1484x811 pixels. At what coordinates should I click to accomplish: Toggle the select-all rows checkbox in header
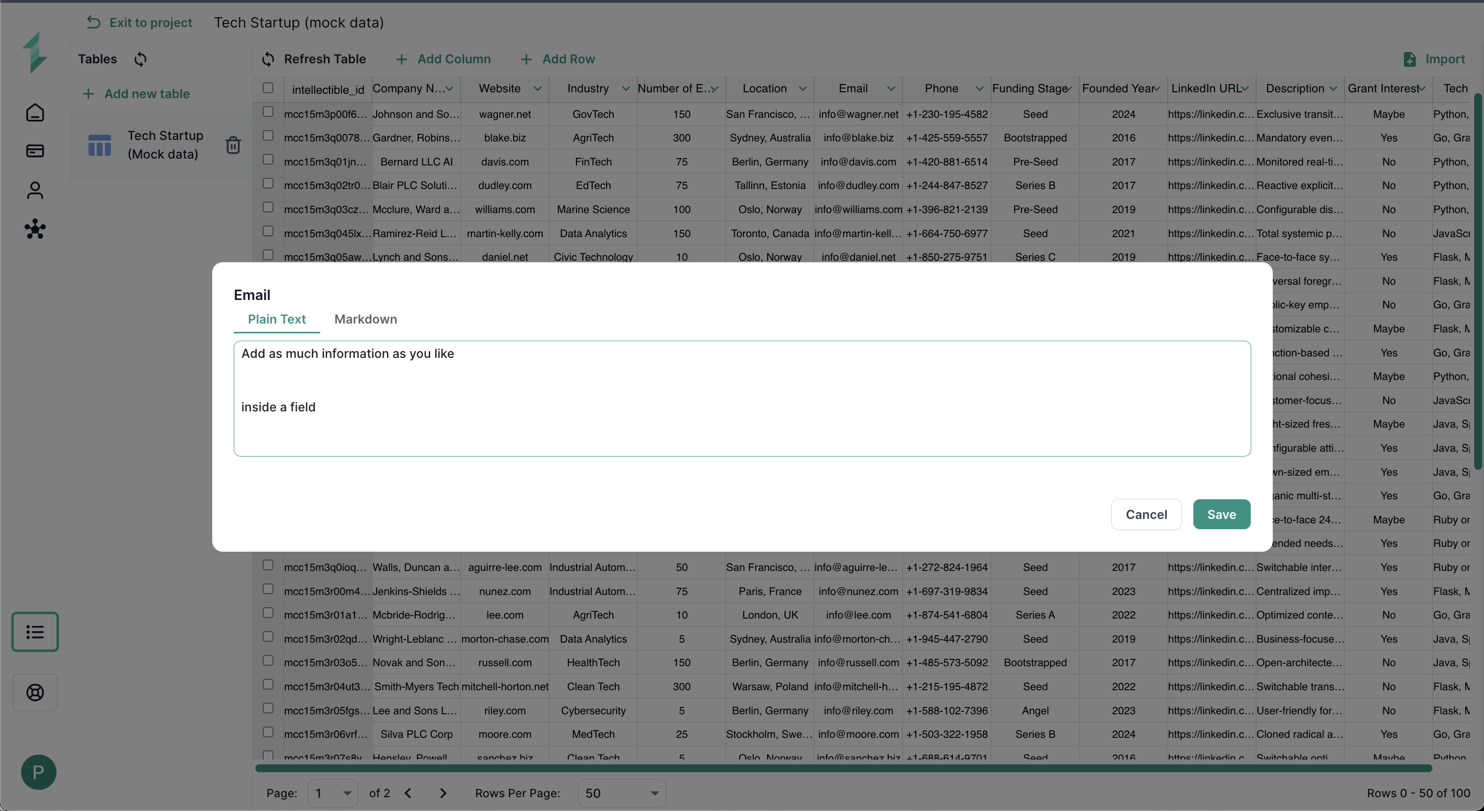coord(268,88)
